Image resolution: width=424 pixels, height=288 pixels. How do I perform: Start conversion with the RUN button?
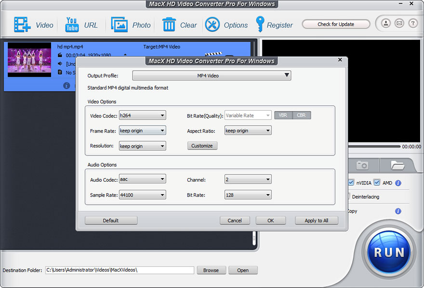point(389,252)
